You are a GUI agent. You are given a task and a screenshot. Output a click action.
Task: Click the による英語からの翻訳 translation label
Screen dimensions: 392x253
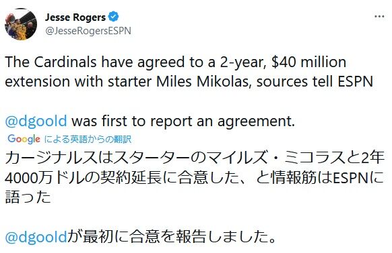click(88, 139)
